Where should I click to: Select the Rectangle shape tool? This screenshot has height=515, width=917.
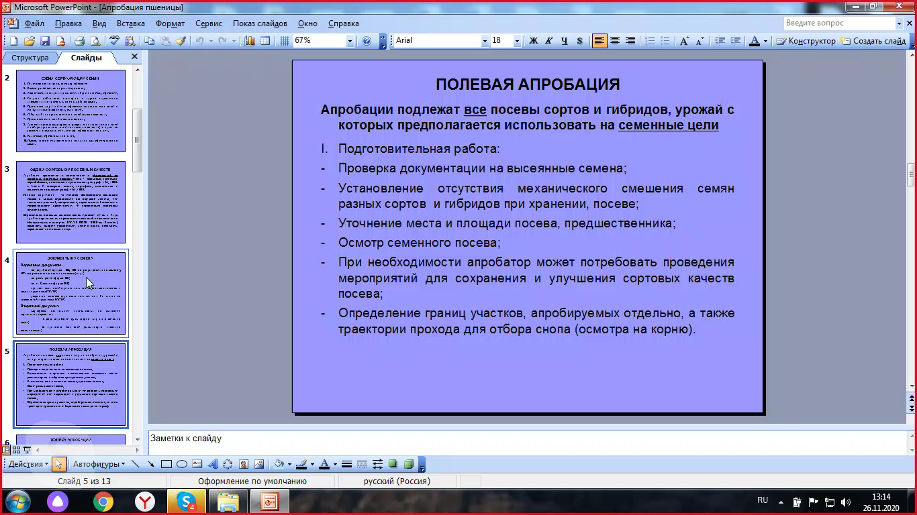click(166, 464)
